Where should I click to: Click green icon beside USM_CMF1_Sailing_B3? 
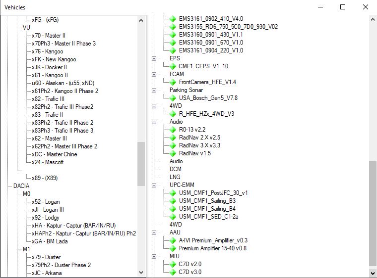tap(173, 201)
